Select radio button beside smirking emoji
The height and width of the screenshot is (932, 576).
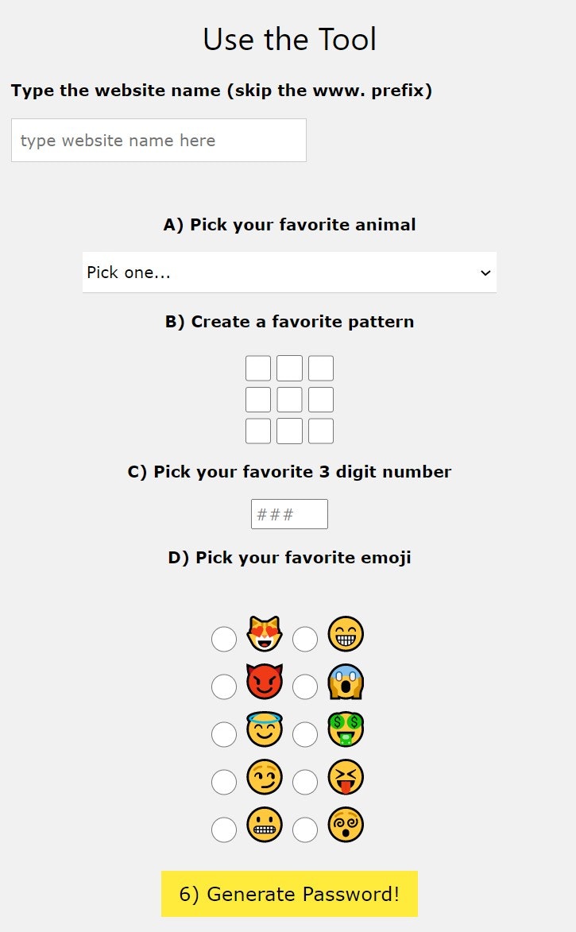pos(224,783)
